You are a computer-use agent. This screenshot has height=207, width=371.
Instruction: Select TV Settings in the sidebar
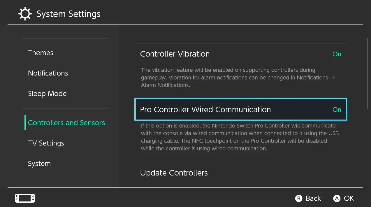tap(46, 143)
